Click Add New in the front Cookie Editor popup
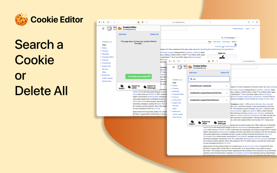Image resolution: width=277 pixels, height=173 pixels. coord(193,73)
